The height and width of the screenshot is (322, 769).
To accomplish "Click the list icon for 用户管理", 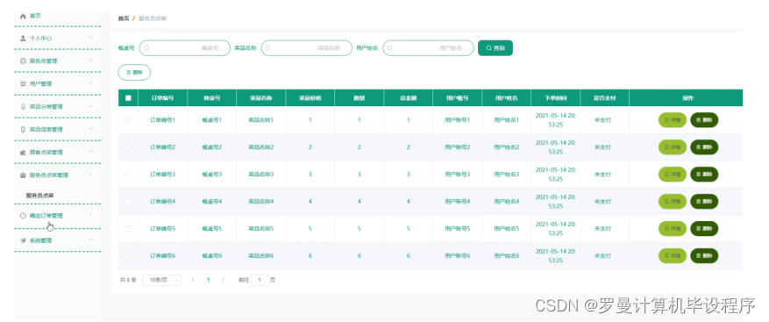I will [23, 83].
